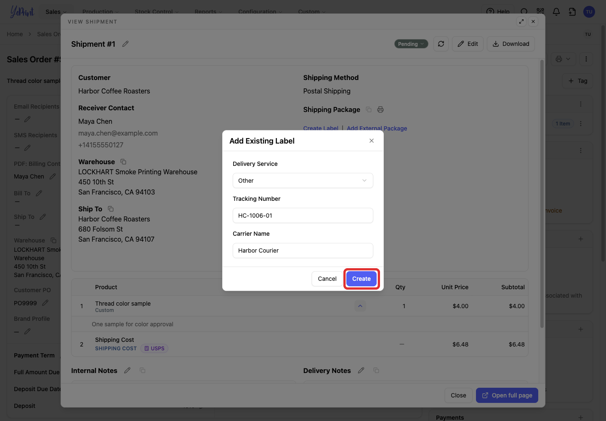This screenshot has width=606, height=421.
Task: Open the QR code scanner icon
Action: [540, 12]
